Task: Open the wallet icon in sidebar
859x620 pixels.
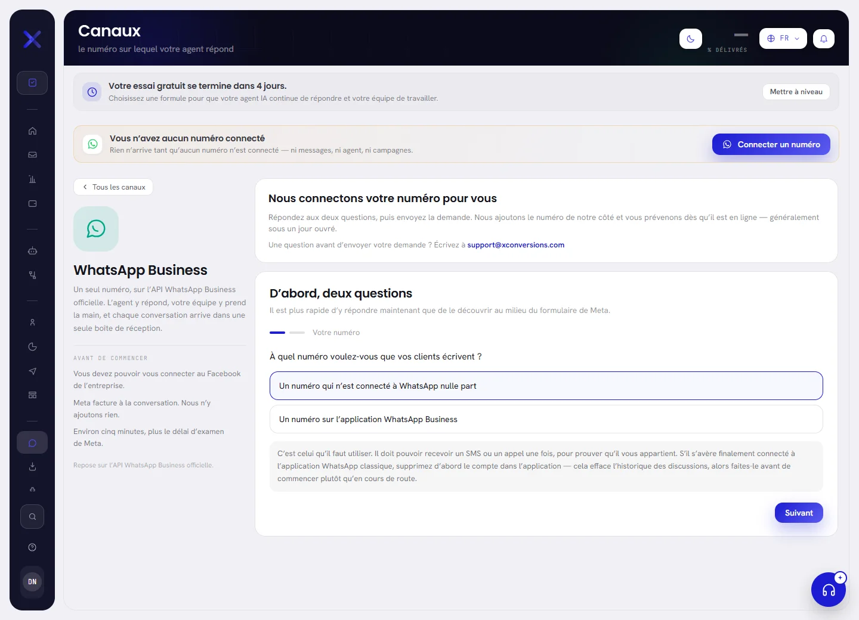Action: tap(32, 204)
